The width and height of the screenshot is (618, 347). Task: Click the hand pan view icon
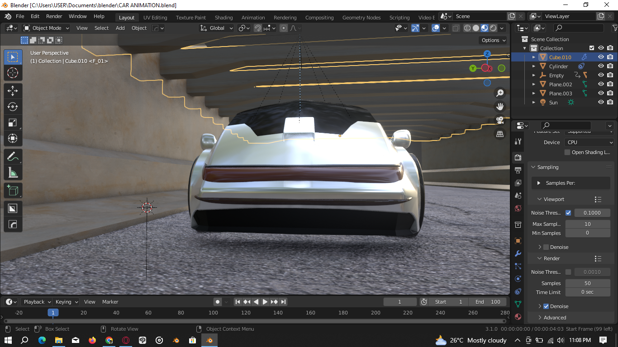pos(500,107)
